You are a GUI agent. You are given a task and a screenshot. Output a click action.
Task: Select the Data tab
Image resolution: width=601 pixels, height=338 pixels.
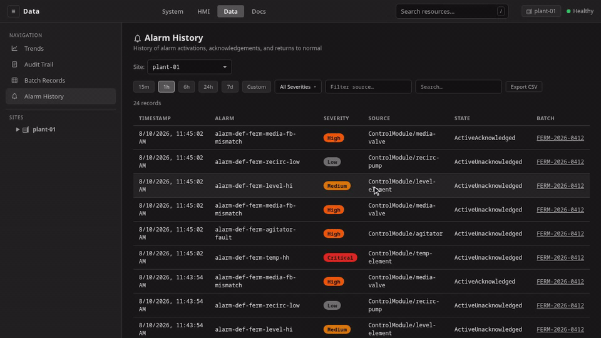pos(230,11)
